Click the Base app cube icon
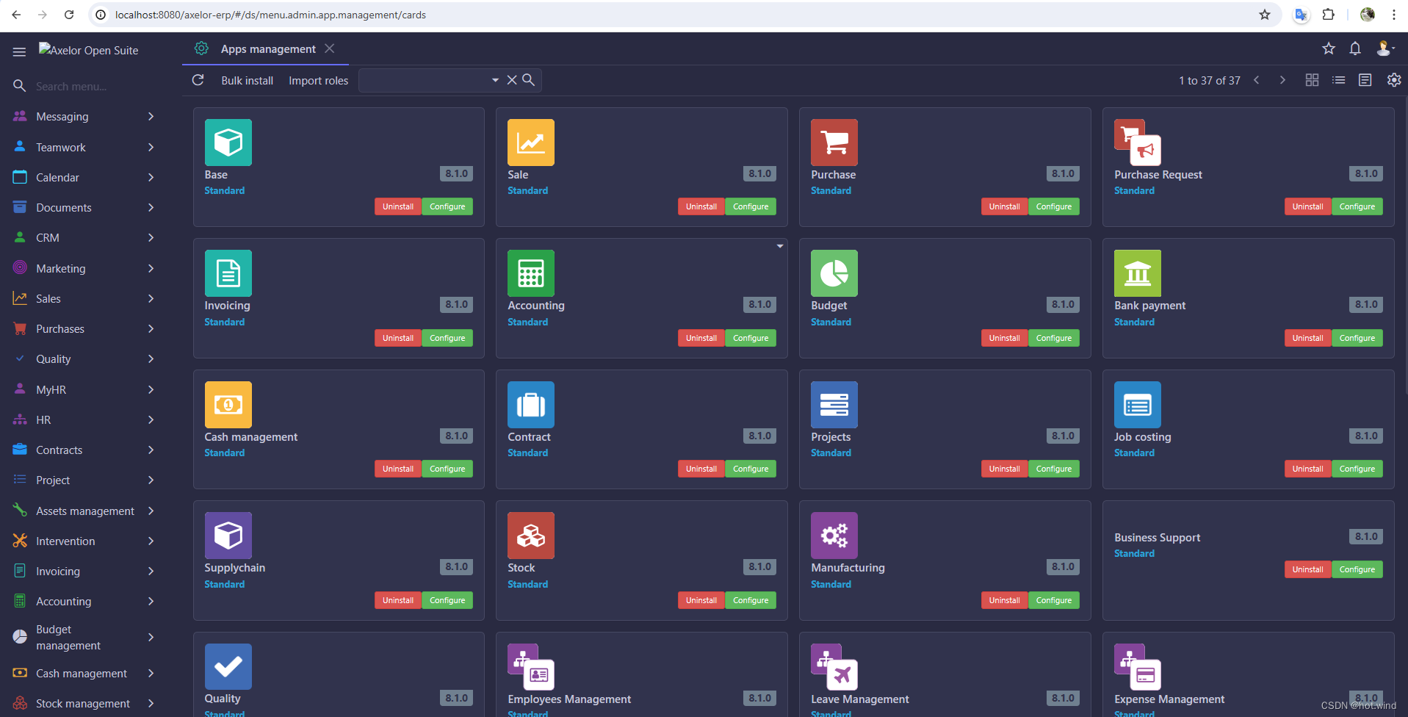Viewport: 1408px width, 717px height. tap(228, 143)
